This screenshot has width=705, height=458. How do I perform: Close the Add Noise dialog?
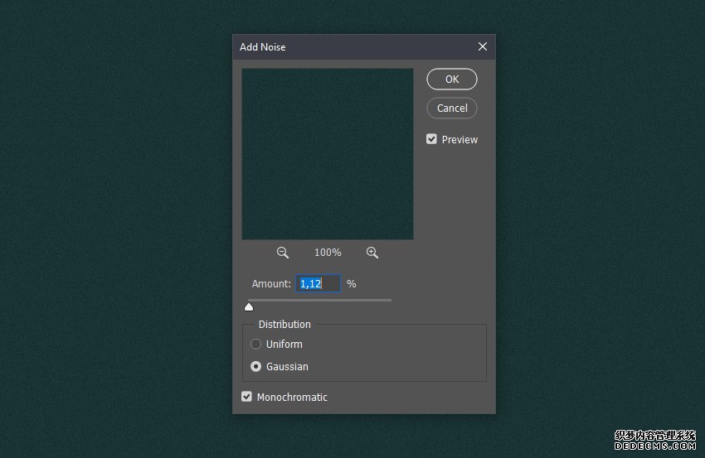click(x=483, y=46)
